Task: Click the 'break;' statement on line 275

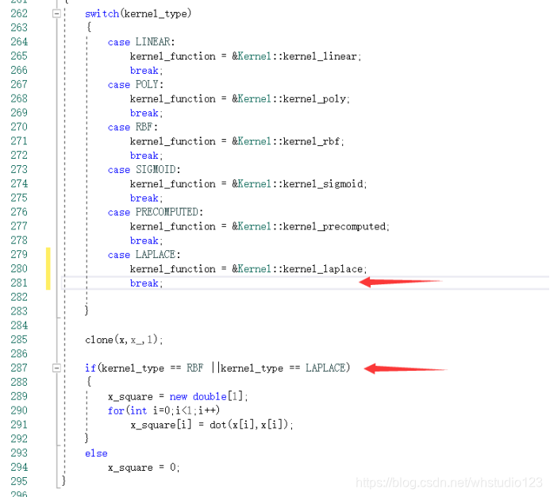Action: (x=146, y=198)
